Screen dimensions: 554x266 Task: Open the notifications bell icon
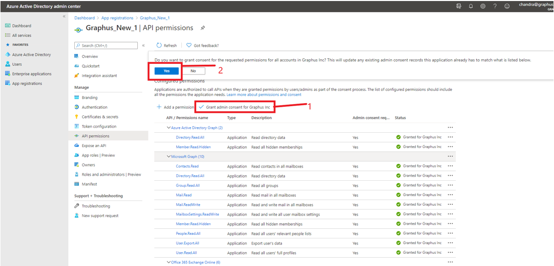point(471,6)
